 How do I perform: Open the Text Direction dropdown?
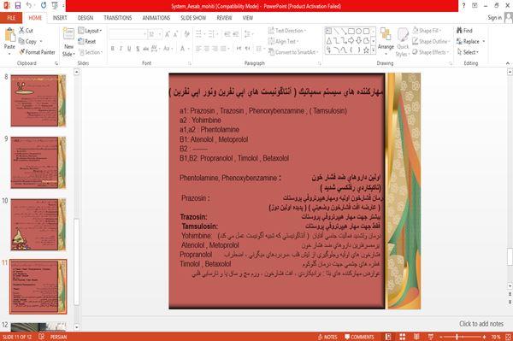tap(287, 31)
